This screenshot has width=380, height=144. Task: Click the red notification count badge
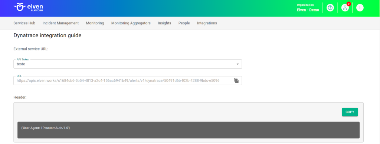(x=349, y=4)
